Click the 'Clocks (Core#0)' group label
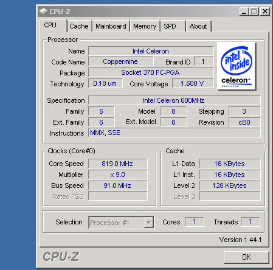This screenshot has height=270, width=273. click(71, 151)
